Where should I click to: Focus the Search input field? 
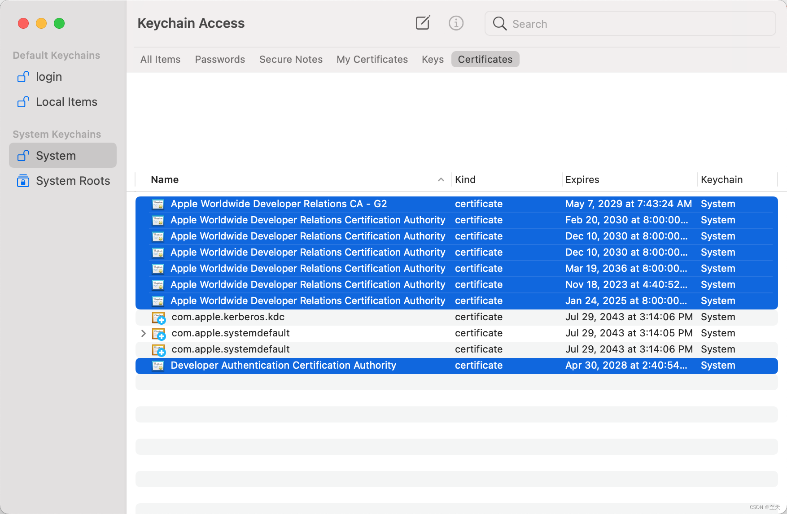coord(630,24)
